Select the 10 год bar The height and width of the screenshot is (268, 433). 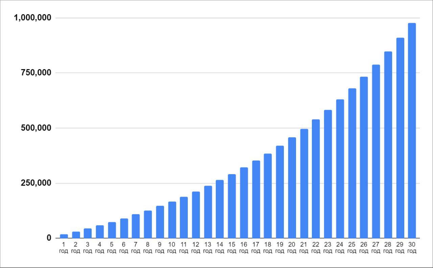(x=172, y=220)
